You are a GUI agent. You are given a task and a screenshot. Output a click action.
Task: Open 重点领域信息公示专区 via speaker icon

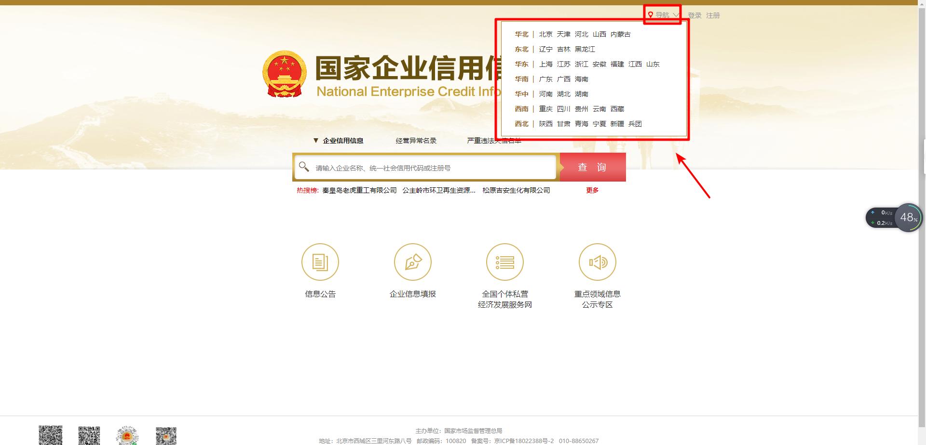pyautogui.click(x=597, y=262)
